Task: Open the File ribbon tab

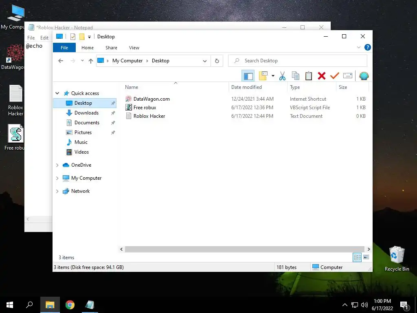Action: pyautogui.click(x=64, y=48)
